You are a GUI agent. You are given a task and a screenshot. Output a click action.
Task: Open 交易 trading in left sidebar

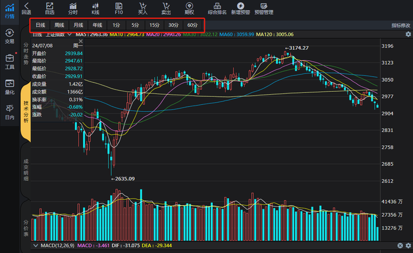pos(10,37)
